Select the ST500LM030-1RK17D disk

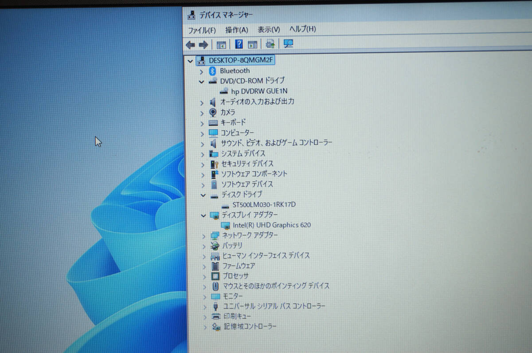(x=264, y=204)
